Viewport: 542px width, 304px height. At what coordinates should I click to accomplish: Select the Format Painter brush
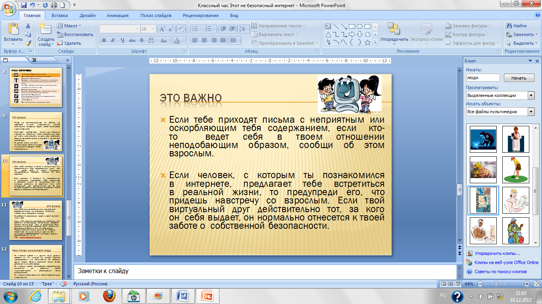click(x=28, y=43)
